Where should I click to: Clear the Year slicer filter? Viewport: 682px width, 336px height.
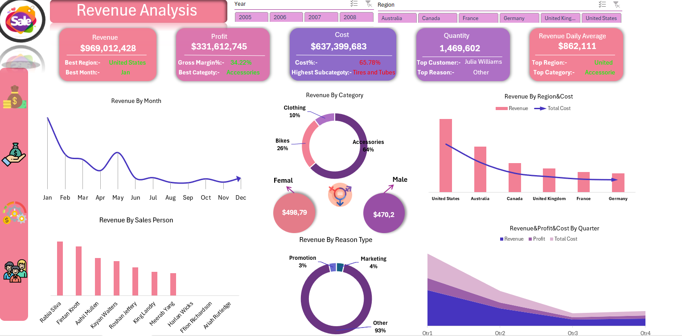pyautogui.click(x=368, y=4)
